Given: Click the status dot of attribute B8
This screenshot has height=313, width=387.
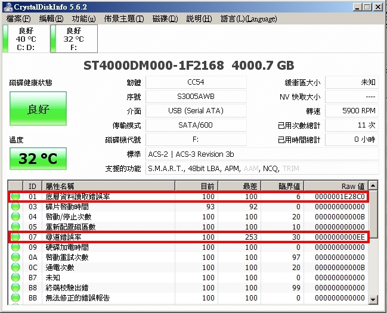Looking at the screenshot, I should pos(16,287).
